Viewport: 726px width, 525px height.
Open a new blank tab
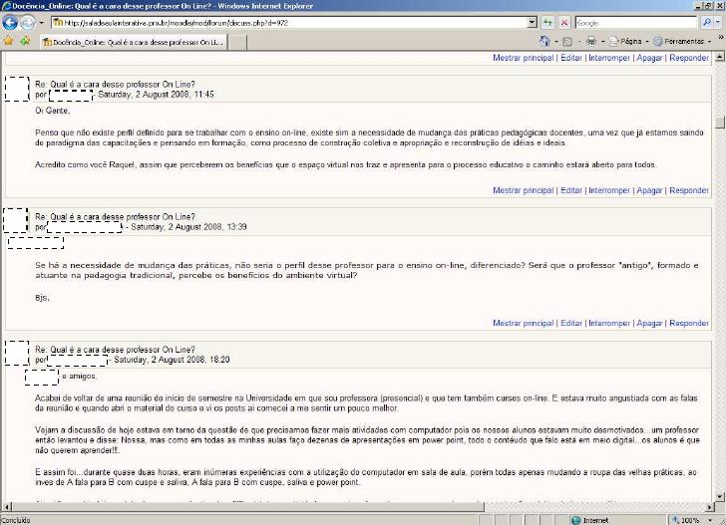click(238, 42)
